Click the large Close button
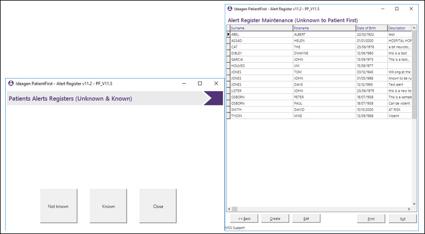Image resolution: width=425 pixels, height=234 pixels. pos(158,206)
